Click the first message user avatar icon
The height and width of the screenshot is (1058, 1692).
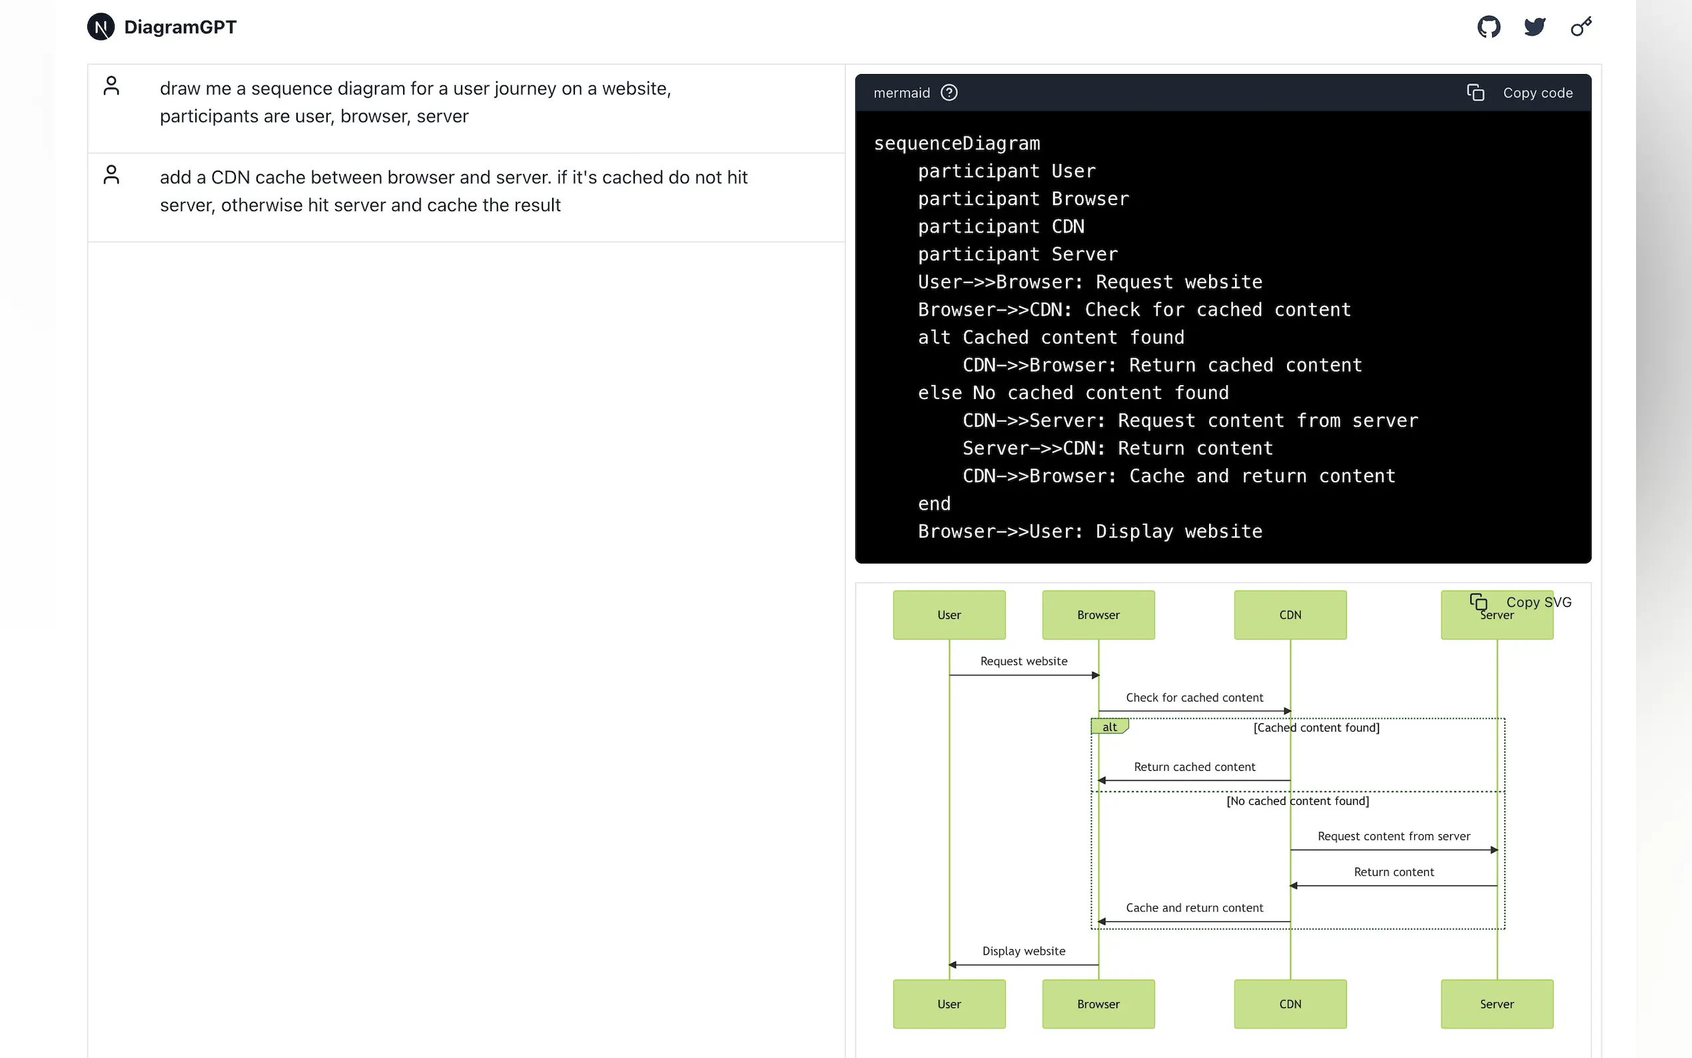point(111,86)
